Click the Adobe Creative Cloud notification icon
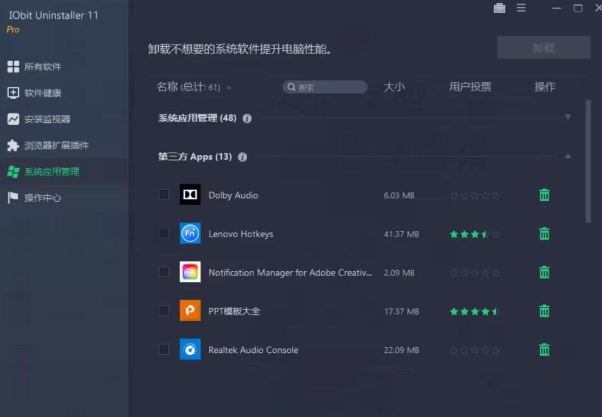The width and height of the screenshot is (602, 417). tap(190, 272)
